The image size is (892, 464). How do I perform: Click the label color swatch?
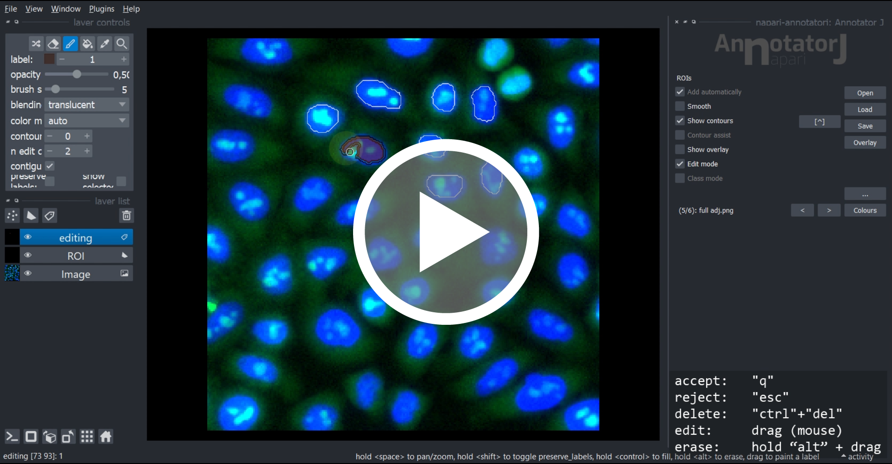point(49,59)
